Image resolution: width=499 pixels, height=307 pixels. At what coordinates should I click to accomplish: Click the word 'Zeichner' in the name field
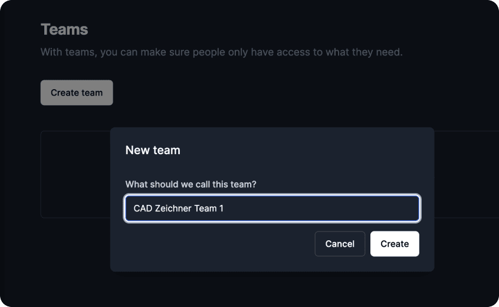[173, 208]
